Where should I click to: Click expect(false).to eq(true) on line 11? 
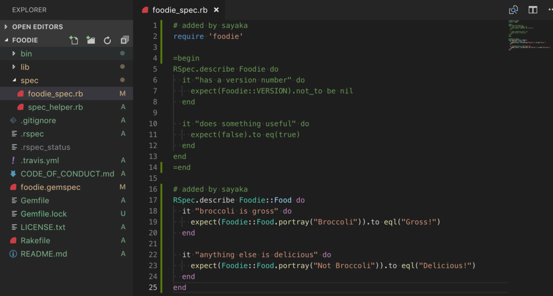pyautogui.click(x=245, y=135)
